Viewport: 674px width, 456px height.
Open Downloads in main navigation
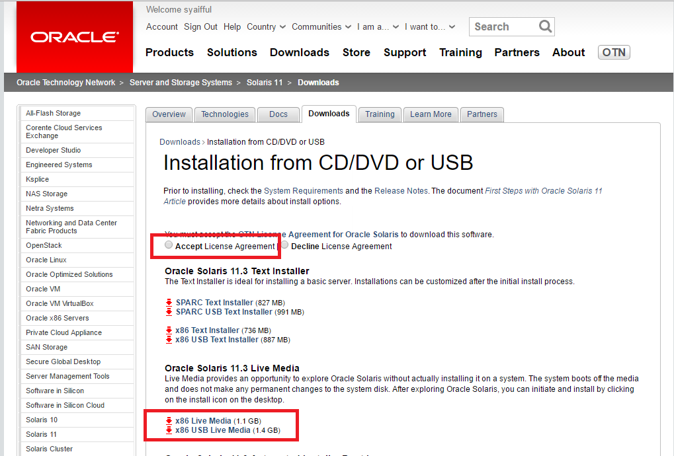300,52
